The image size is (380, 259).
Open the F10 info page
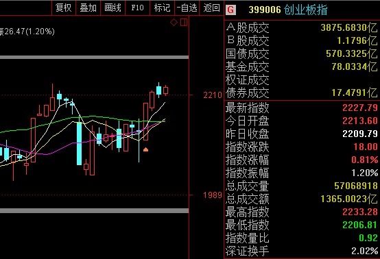137,8
